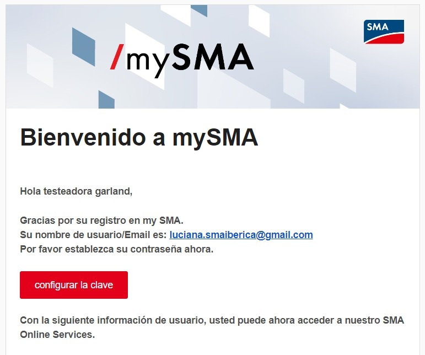
Task: Click the red slash in mySMA banner logo
Action: (x=117, y=58)
